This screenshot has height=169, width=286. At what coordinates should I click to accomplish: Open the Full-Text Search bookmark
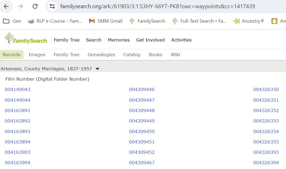(x=199, y=21)
